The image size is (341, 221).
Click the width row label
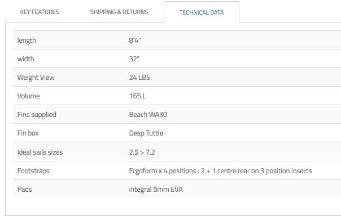25,59
